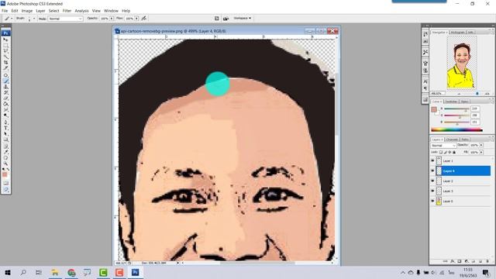Hide Layer 2 with its eye icon
This screenshot has height=279, width=496.
tap(432, 181)
